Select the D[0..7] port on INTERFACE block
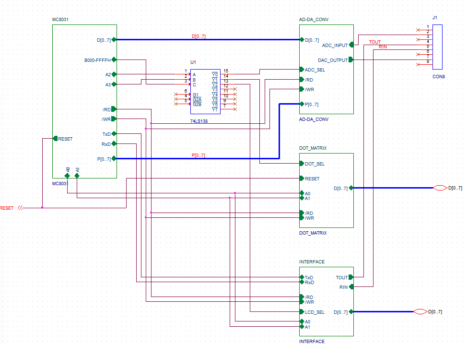The height and width of the screenshot is (345, 467). 351,311
